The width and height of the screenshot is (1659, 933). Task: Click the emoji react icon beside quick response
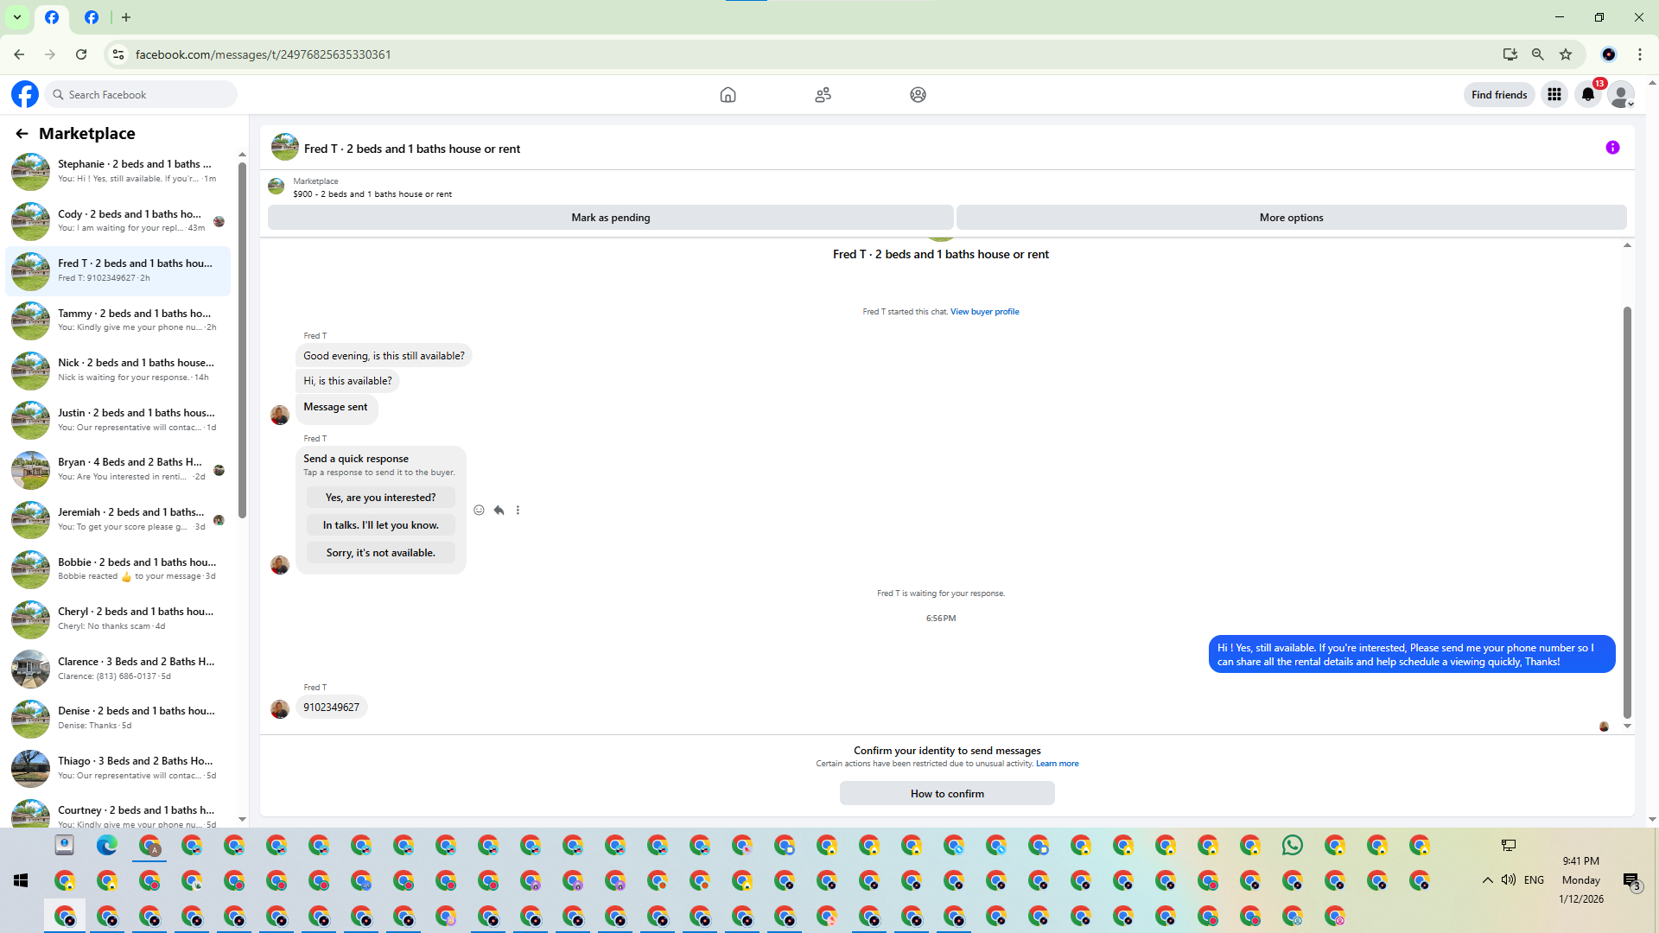[479, 511]
